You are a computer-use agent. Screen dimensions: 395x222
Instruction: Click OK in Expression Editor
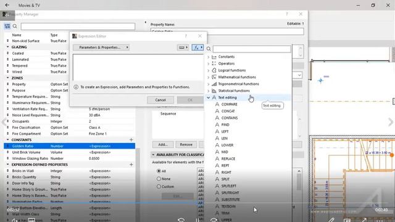click(190, 100)
